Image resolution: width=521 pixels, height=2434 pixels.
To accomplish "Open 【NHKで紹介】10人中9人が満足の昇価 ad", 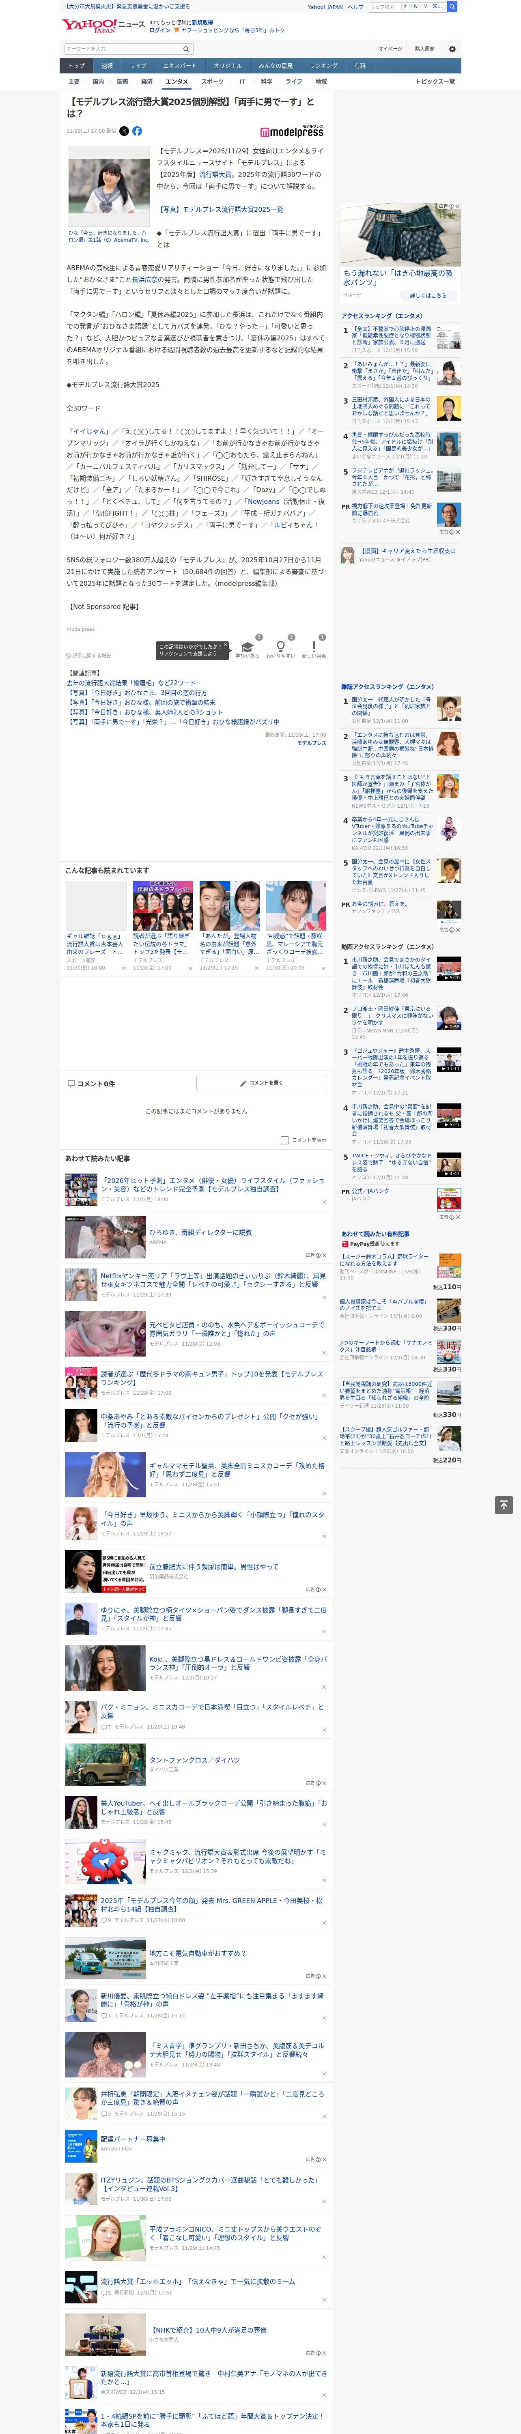I will (209, 2331).
